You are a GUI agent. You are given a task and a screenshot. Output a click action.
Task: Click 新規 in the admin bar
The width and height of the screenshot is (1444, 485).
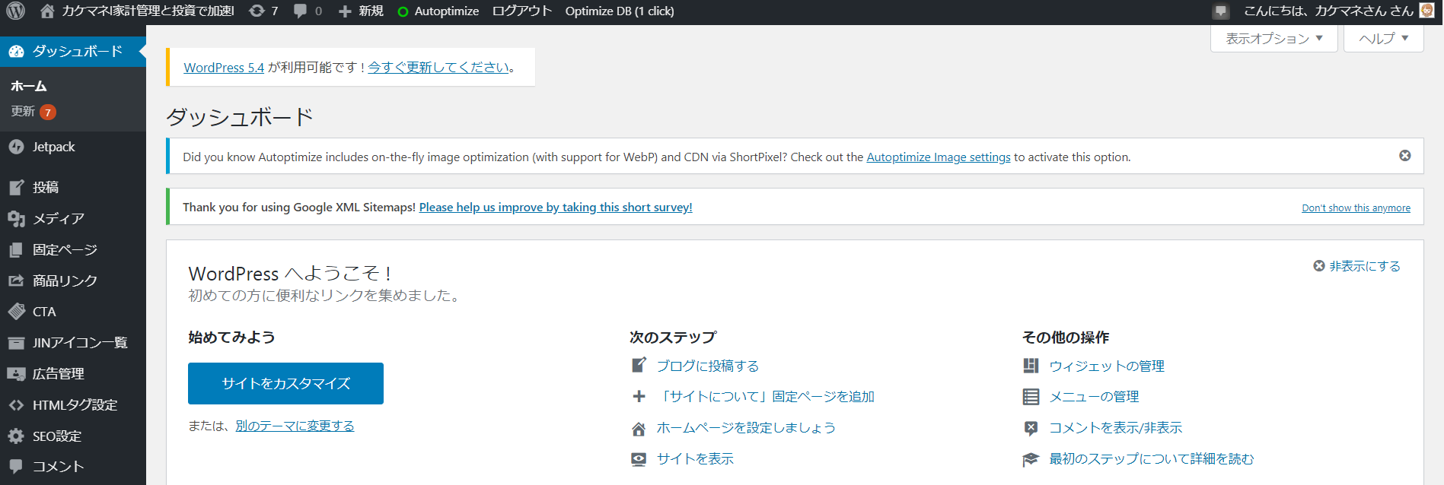click(371, 11)
